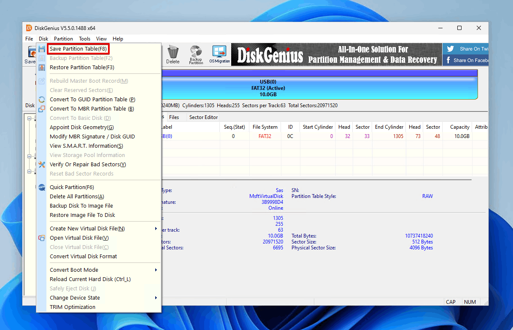
Task: Click the End Cylinder column header
Action: [x=389, y=127]
